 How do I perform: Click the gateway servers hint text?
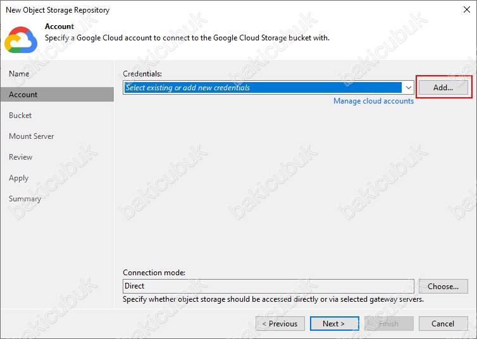tap(273, 299)
